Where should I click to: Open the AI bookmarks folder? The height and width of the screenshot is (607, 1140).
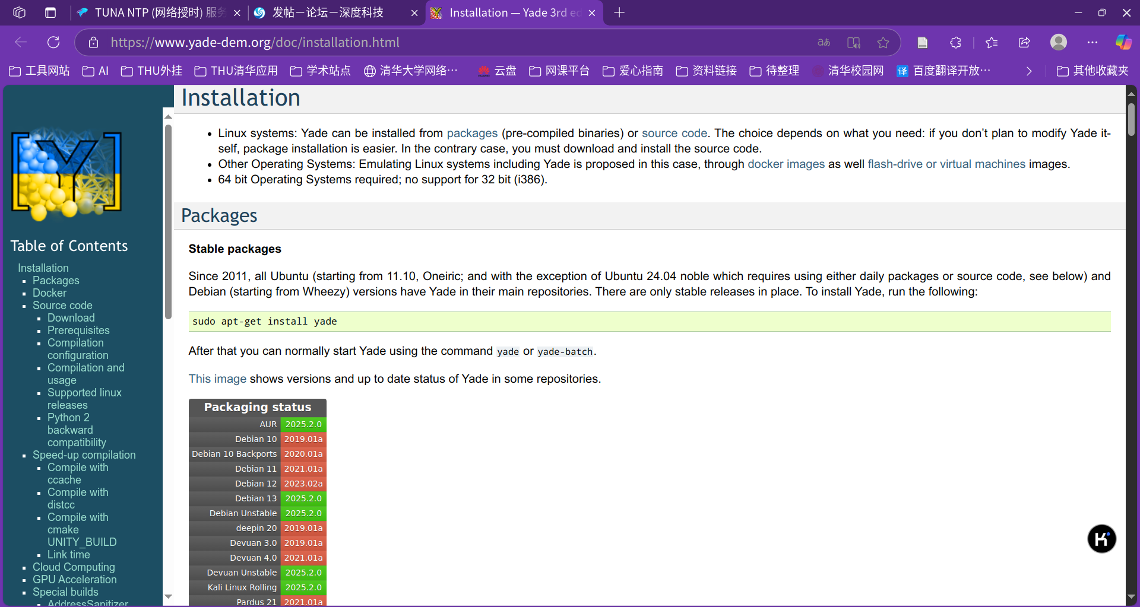[x=96, y=71]
